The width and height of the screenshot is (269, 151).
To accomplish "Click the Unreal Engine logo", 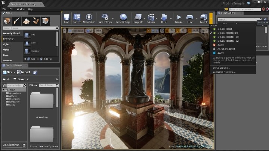I will pyautogui.click(x=3, y=3).
